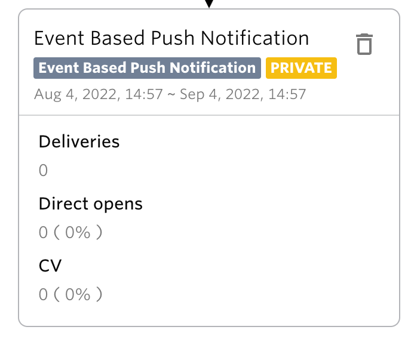Click the CV 0% percentage

tap(78, 294)
